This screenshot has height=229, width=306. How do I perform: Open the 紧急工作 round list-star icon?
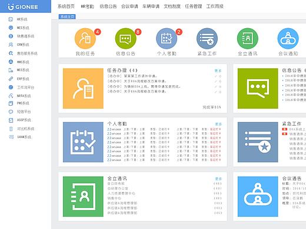(x=207, y=38)
